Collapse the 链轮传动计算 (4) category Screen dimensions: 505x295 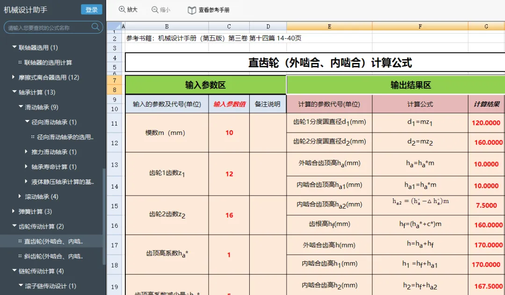(14, 271)
